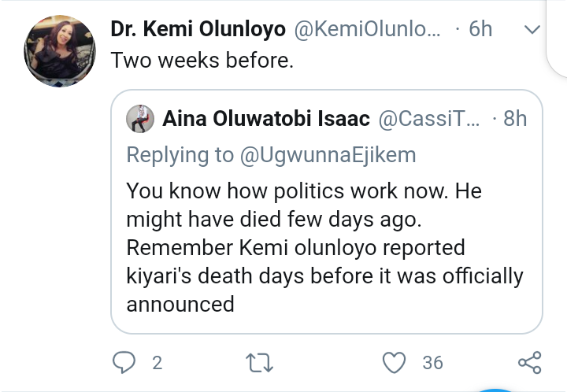Image resolution: width=567 pixels, height=392 pixels.
Task: Retweet this tweet via arrows icon
Action: pyautogui.click(x=259, y=362)
